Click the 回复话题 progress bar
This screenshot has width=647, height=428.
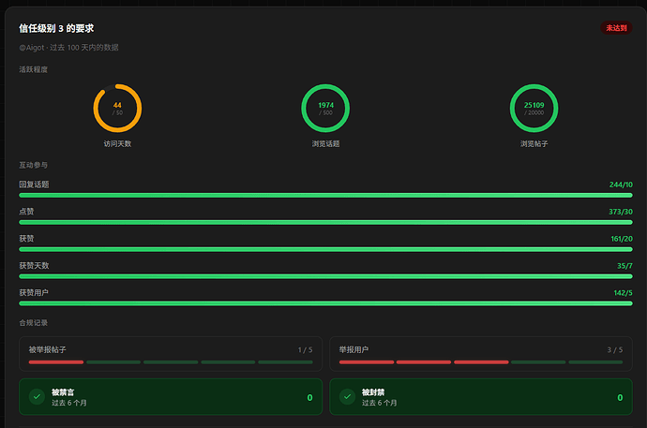(325, 195)
